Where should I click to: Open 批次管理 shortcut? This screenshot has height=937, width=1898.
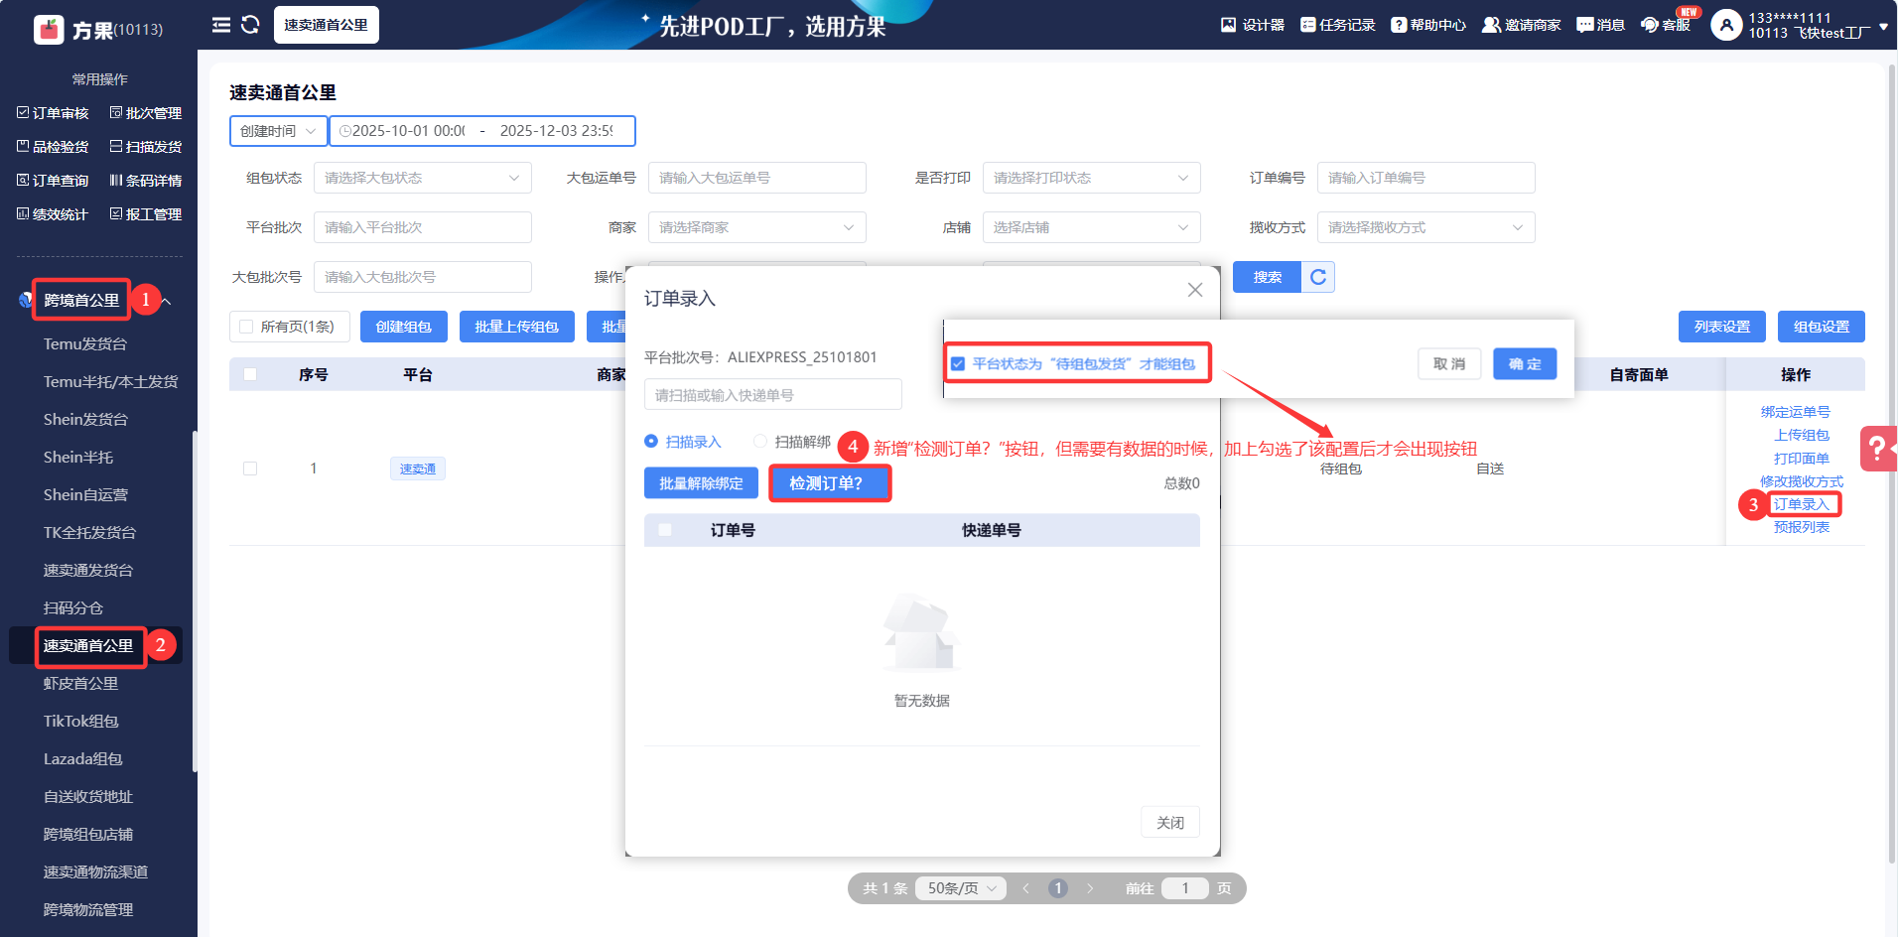pos(146,113)
